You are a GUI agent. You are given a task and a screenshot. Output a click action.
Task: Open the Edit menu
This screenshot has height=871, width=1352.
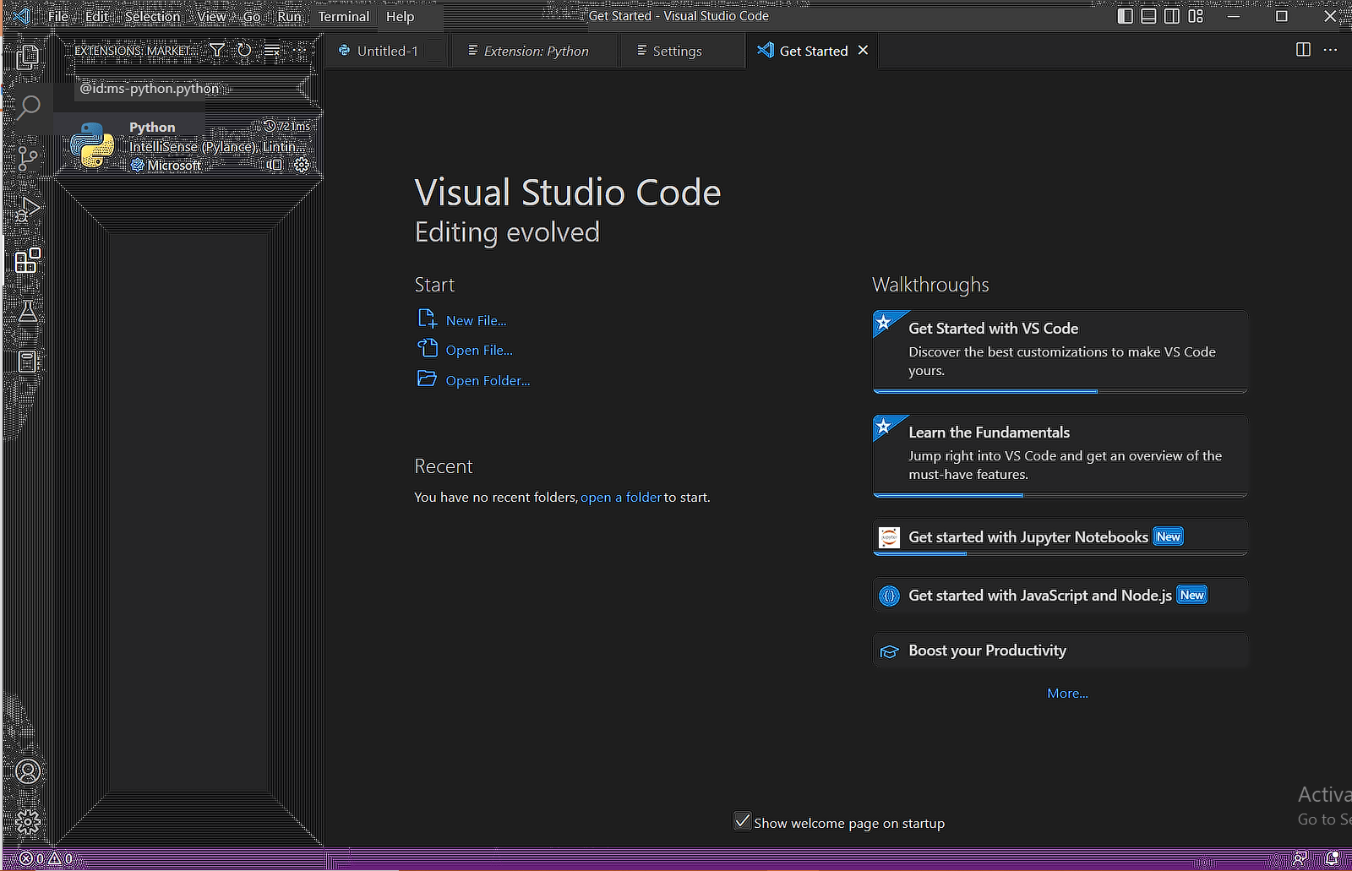(96, 16)
